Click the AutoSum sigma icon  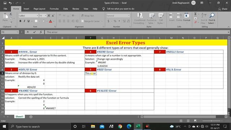click(x=195, y=14)
